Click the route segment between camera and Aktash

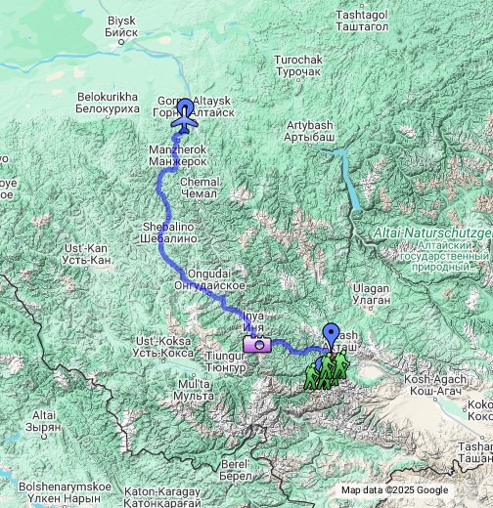(295, 350)
